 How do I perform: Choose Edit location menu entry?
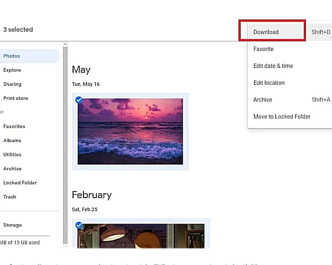(269, 83)
